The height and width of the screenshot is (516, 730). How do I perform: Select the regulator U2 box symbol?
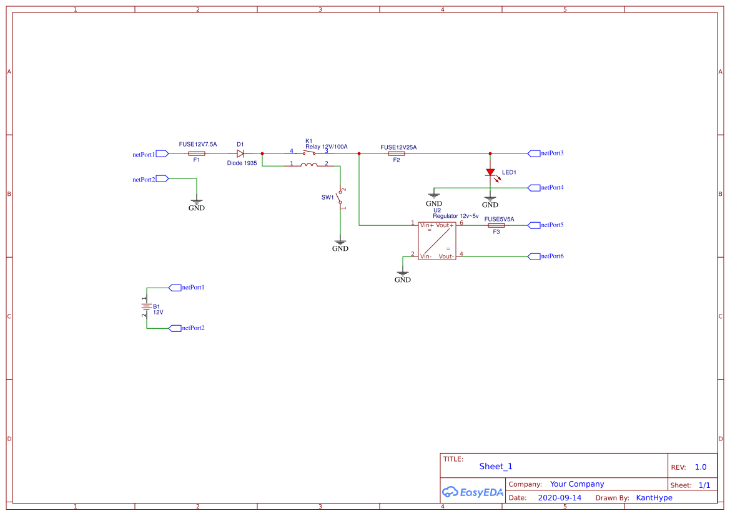[437, 240]
